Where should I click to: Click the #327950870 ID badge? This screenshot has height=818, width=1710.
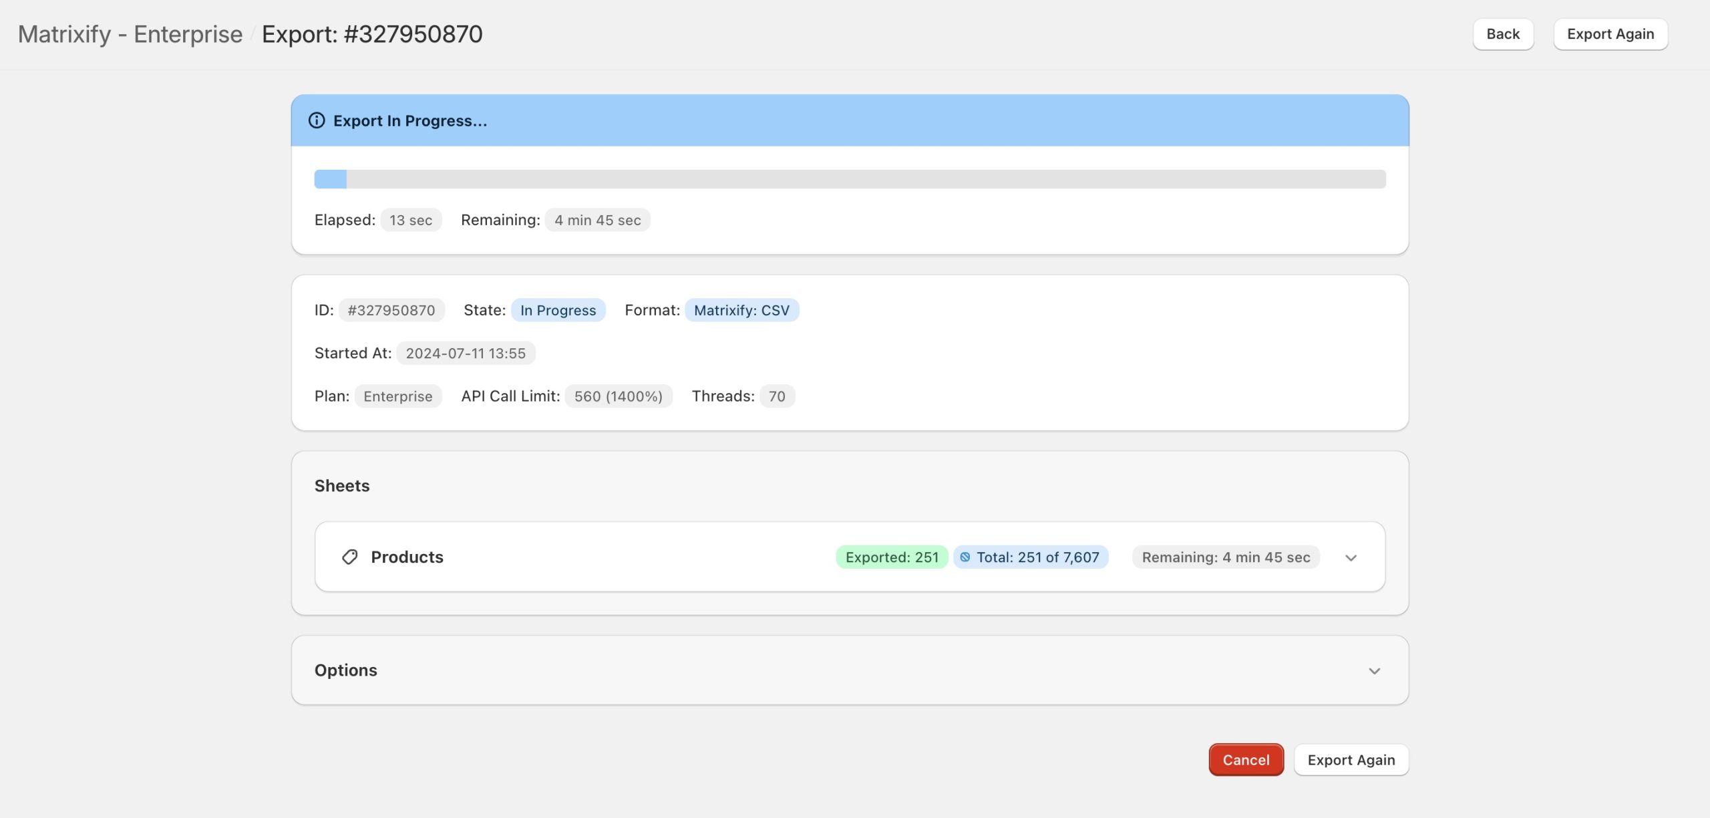(391, 310)
